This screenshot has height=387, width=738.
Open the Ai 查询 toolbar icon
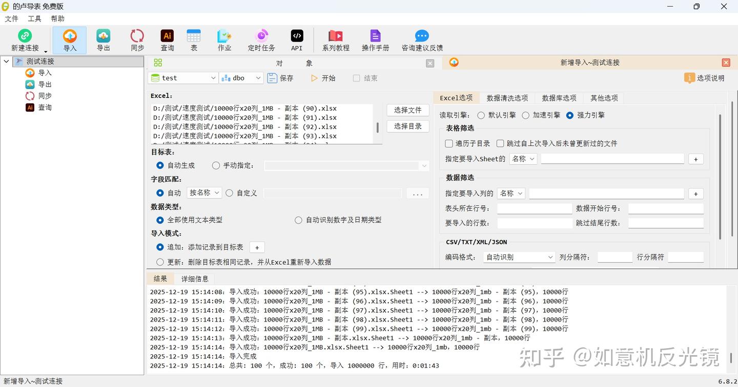(167, 35)
